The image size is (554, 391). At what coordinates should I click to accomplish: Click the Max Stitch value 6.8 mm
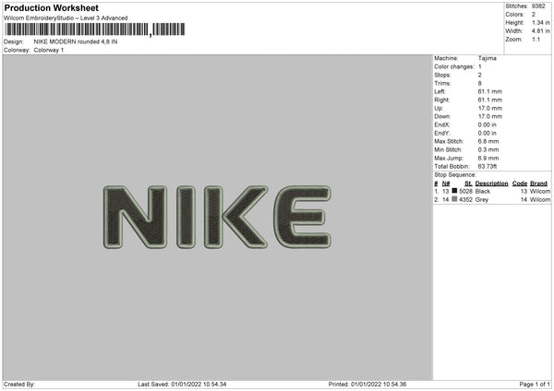tap(488, 141)
